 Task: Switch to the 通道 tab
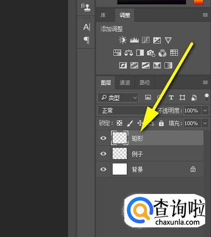point(125,83)
